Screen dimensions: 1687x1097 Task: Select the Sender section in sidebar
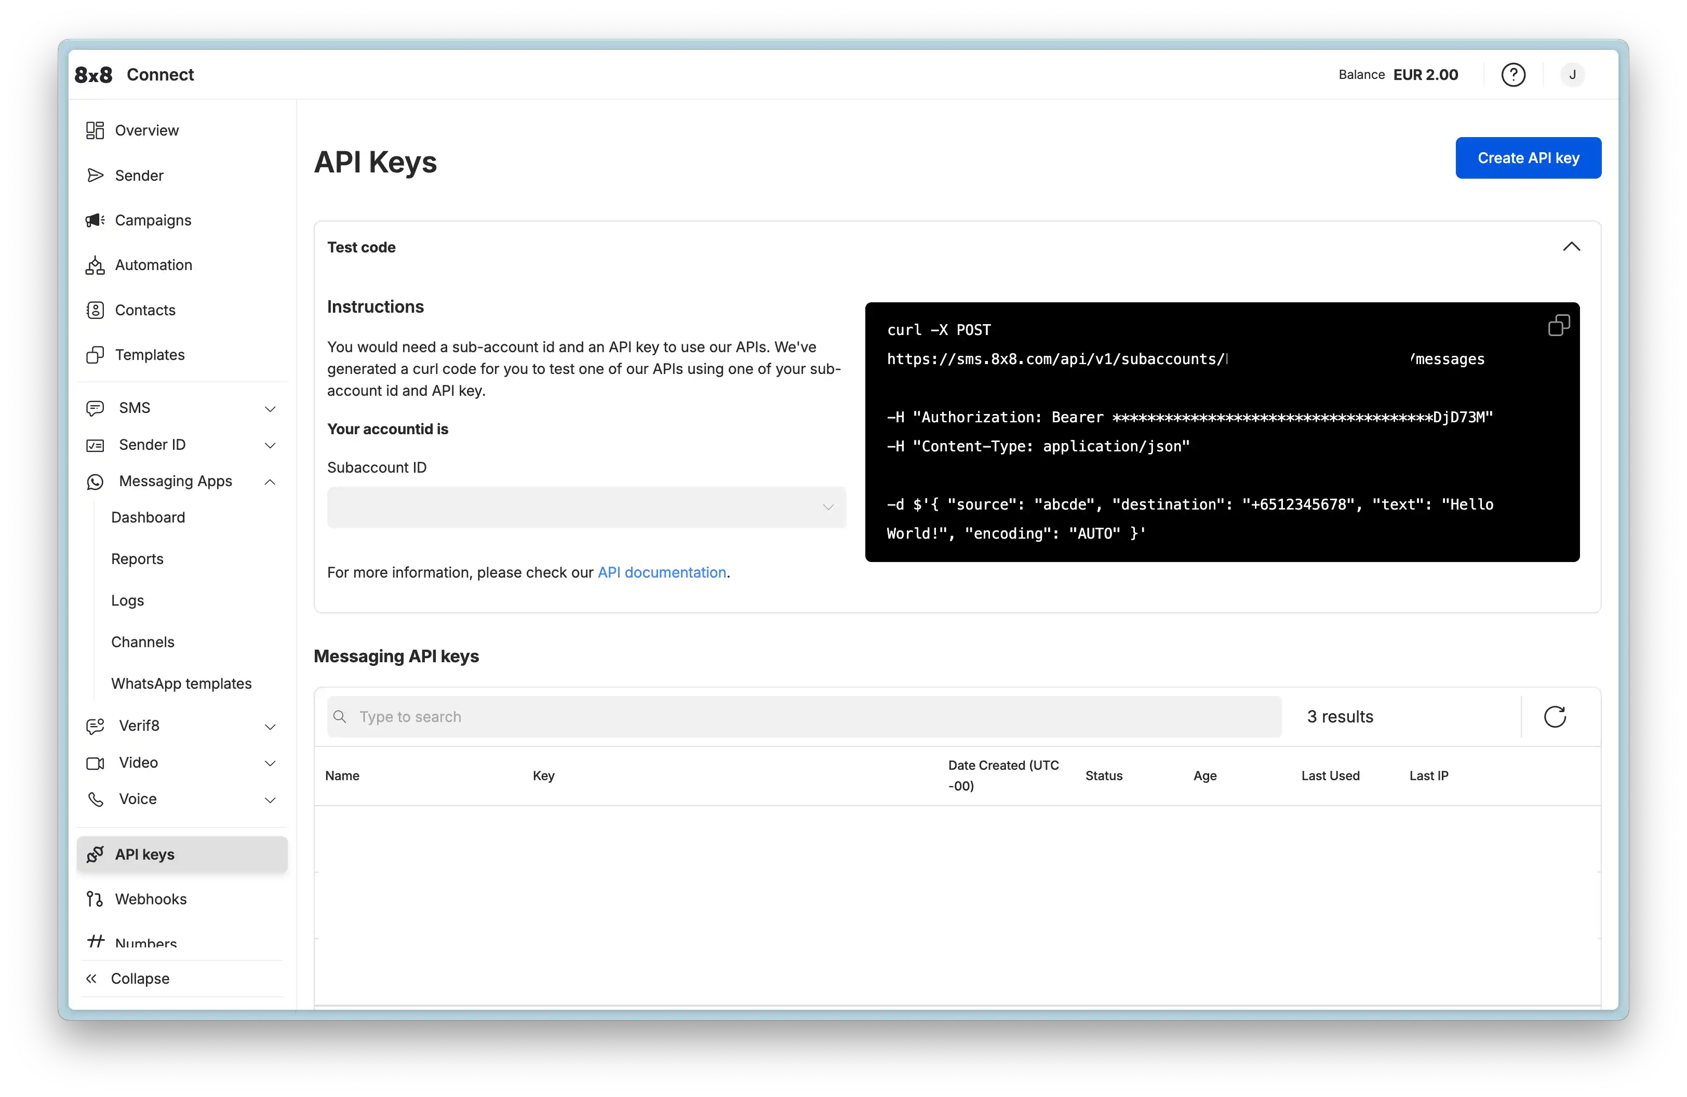point(139,175)
